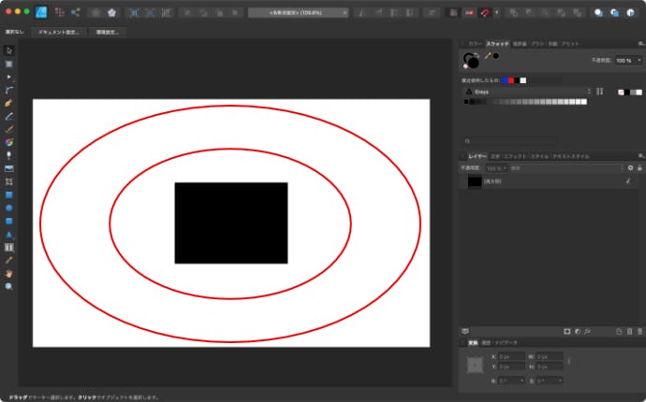The height and width of the screenshot is (402, 646).
Task: Select the Move tool arrow in the left toolbar
Action: 9,50
